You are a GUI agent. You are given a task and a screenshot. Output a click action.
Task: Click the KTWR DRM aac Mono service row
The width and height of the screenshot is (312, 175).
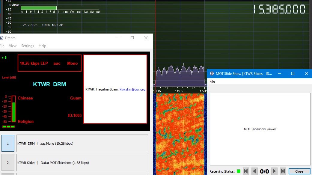coord(82,143)
